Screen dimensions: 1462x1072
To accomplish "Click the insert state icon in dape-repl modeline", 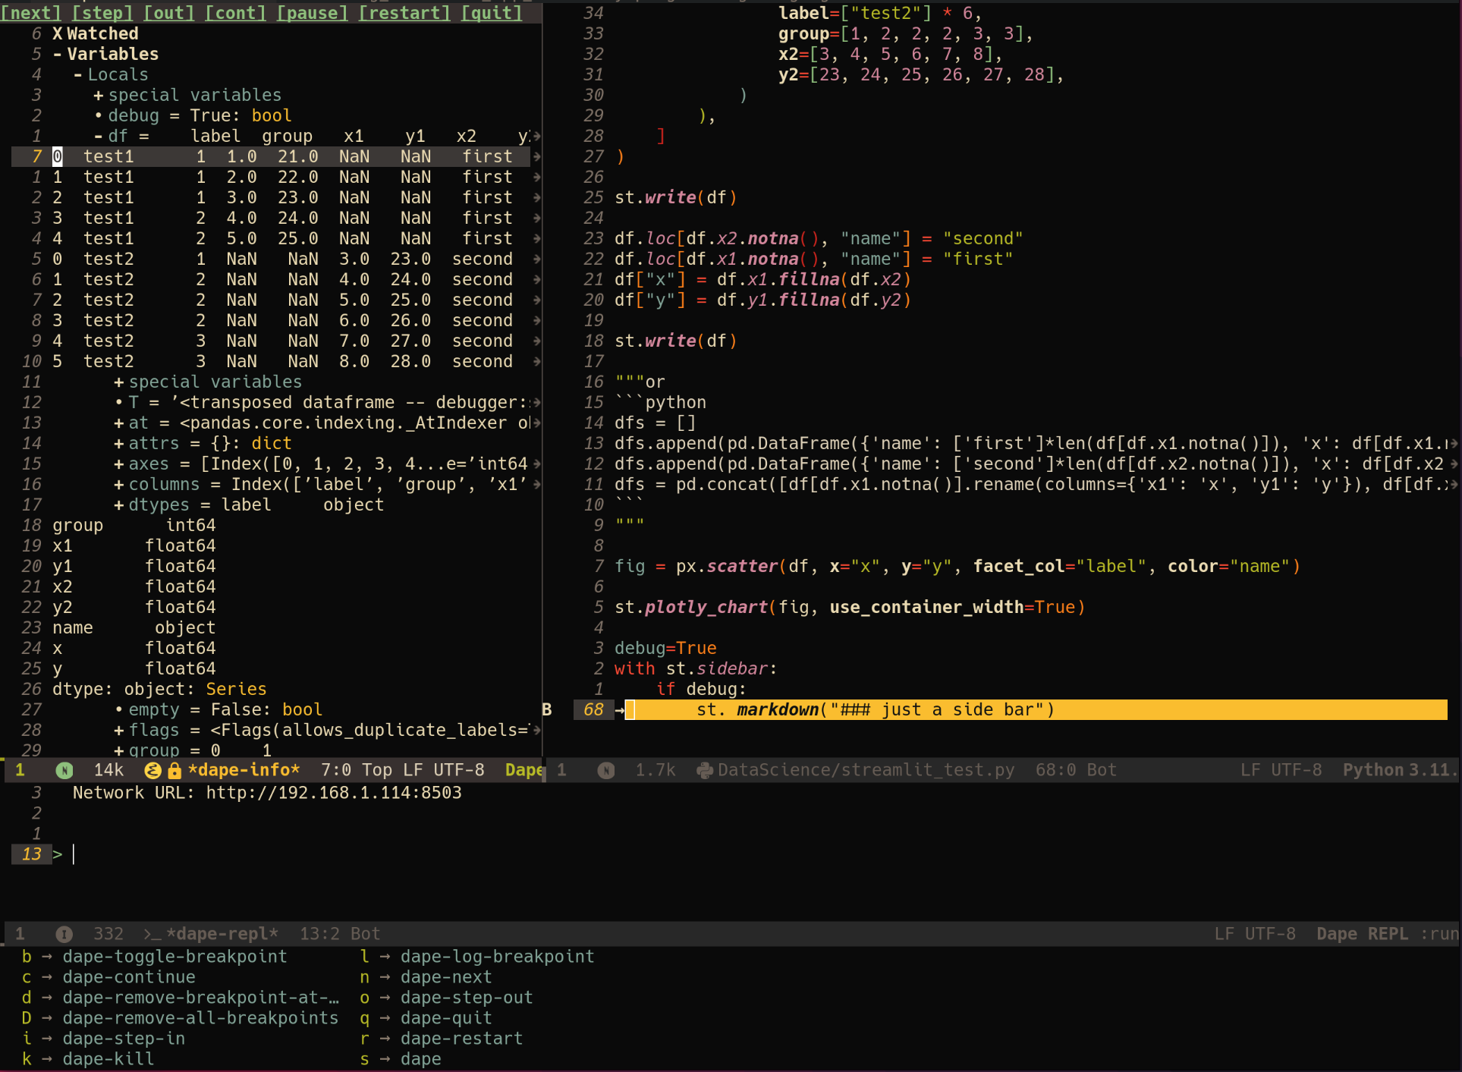I will click(64, 934).
